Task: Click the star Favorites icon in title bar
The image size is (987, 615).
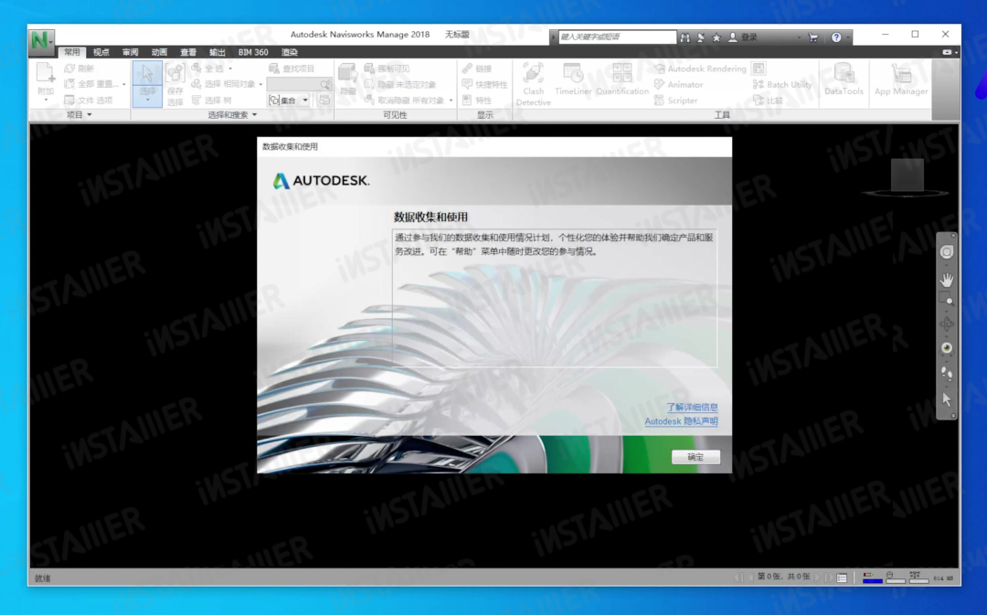Action: tap(716, 37)
